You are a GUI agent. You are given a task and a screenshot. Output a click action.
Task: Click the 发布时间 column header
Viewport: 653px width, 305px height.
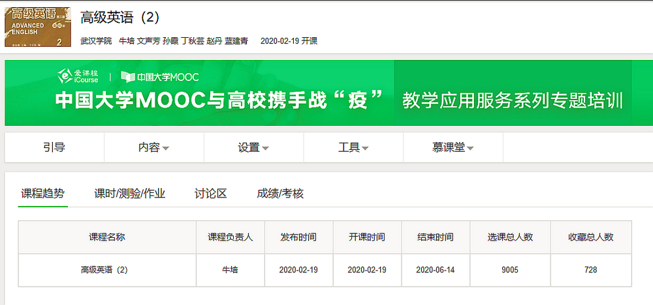coord(298,237)
